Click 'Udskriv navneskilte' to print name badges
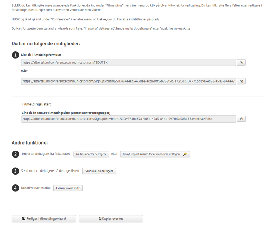Screen dimensions: 263x231 (68, 188)
